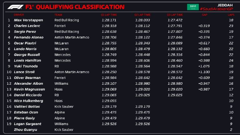Select the GAP column header

(204, 15)
